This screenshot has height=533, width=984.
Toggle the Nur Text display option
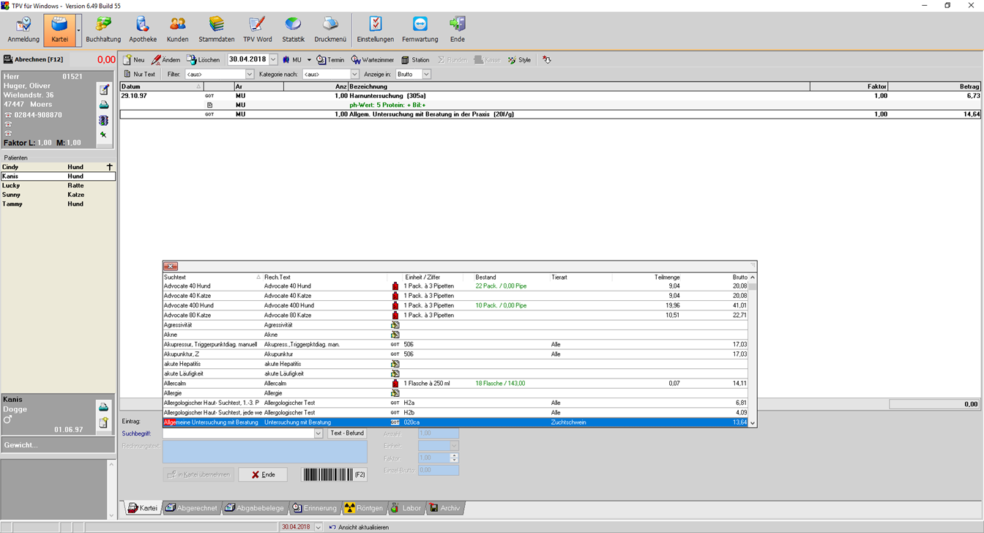140,74
